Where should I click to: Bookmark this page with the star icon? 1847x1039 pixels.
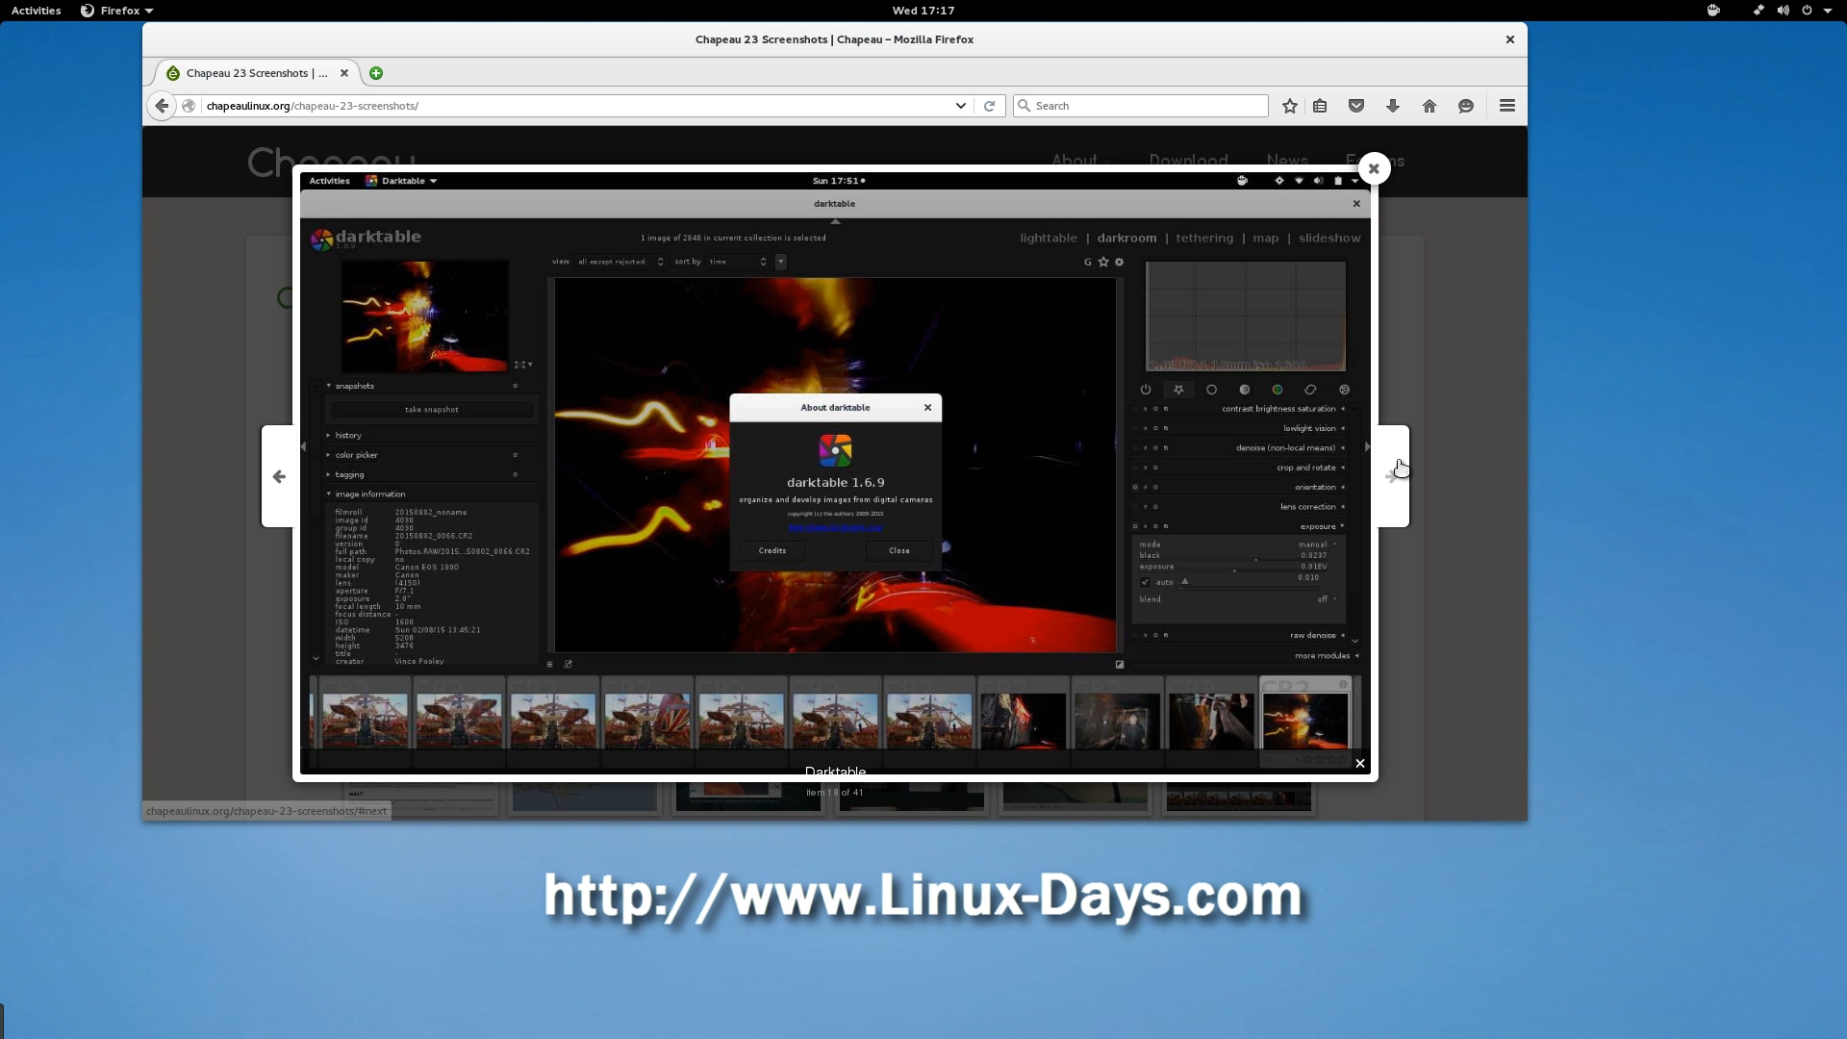1290,106
